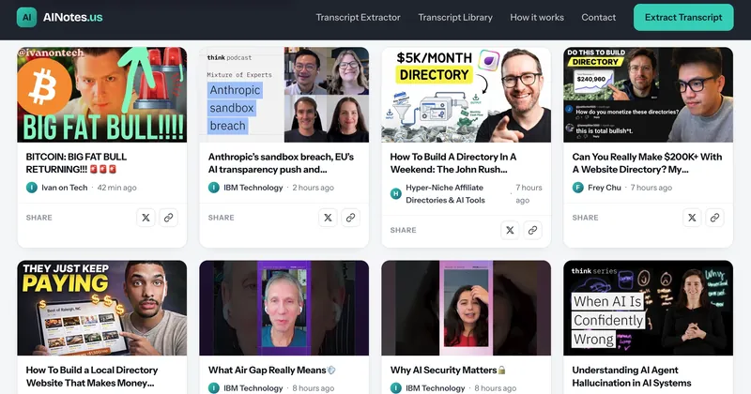751x394 pixels.
Task: Click channel name Ivan on Tech
Action: point(65,188)
